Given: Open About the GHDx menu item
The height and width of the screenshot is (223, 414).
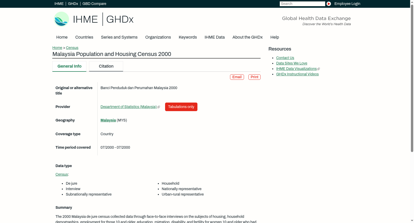Looking at the screenshot, I should click(247, 37).
